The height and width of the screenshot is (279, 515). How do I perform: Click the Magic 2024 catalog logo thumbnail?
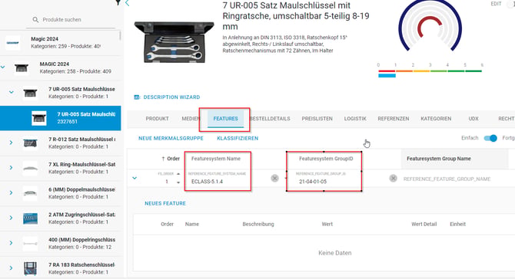click(x=13, y=43)
